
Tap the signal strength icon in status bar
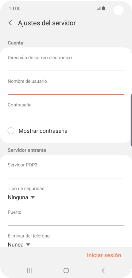tap(99, 9)
